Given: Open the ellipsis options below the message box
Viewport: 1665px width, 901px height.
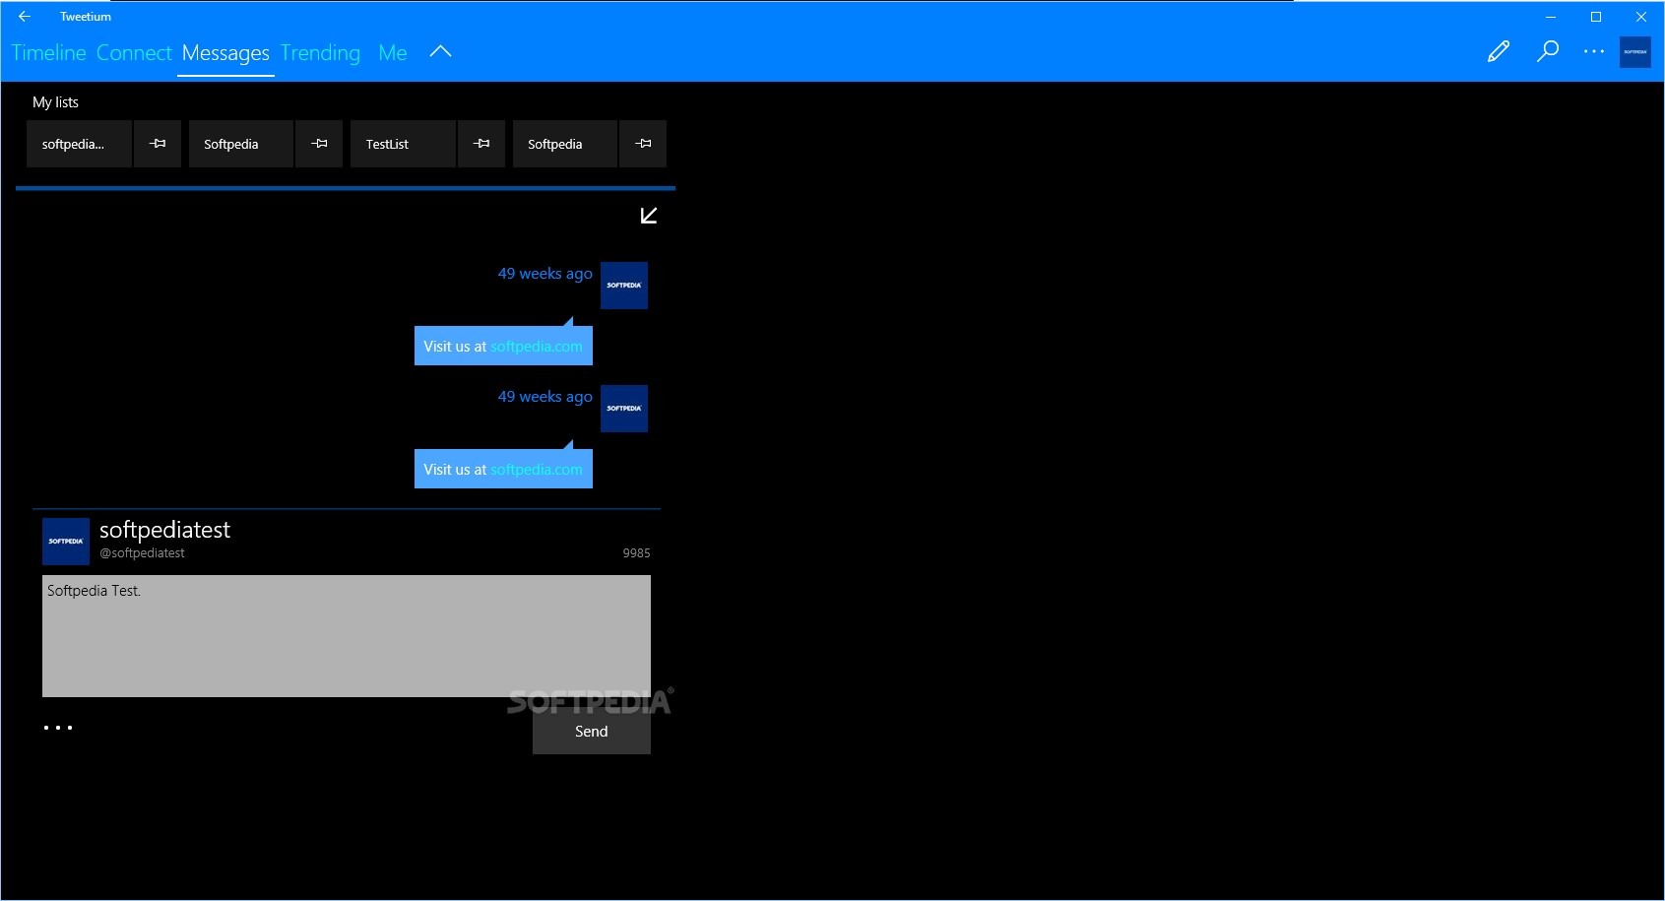Looking at the screenshot, I should [58, 728].
